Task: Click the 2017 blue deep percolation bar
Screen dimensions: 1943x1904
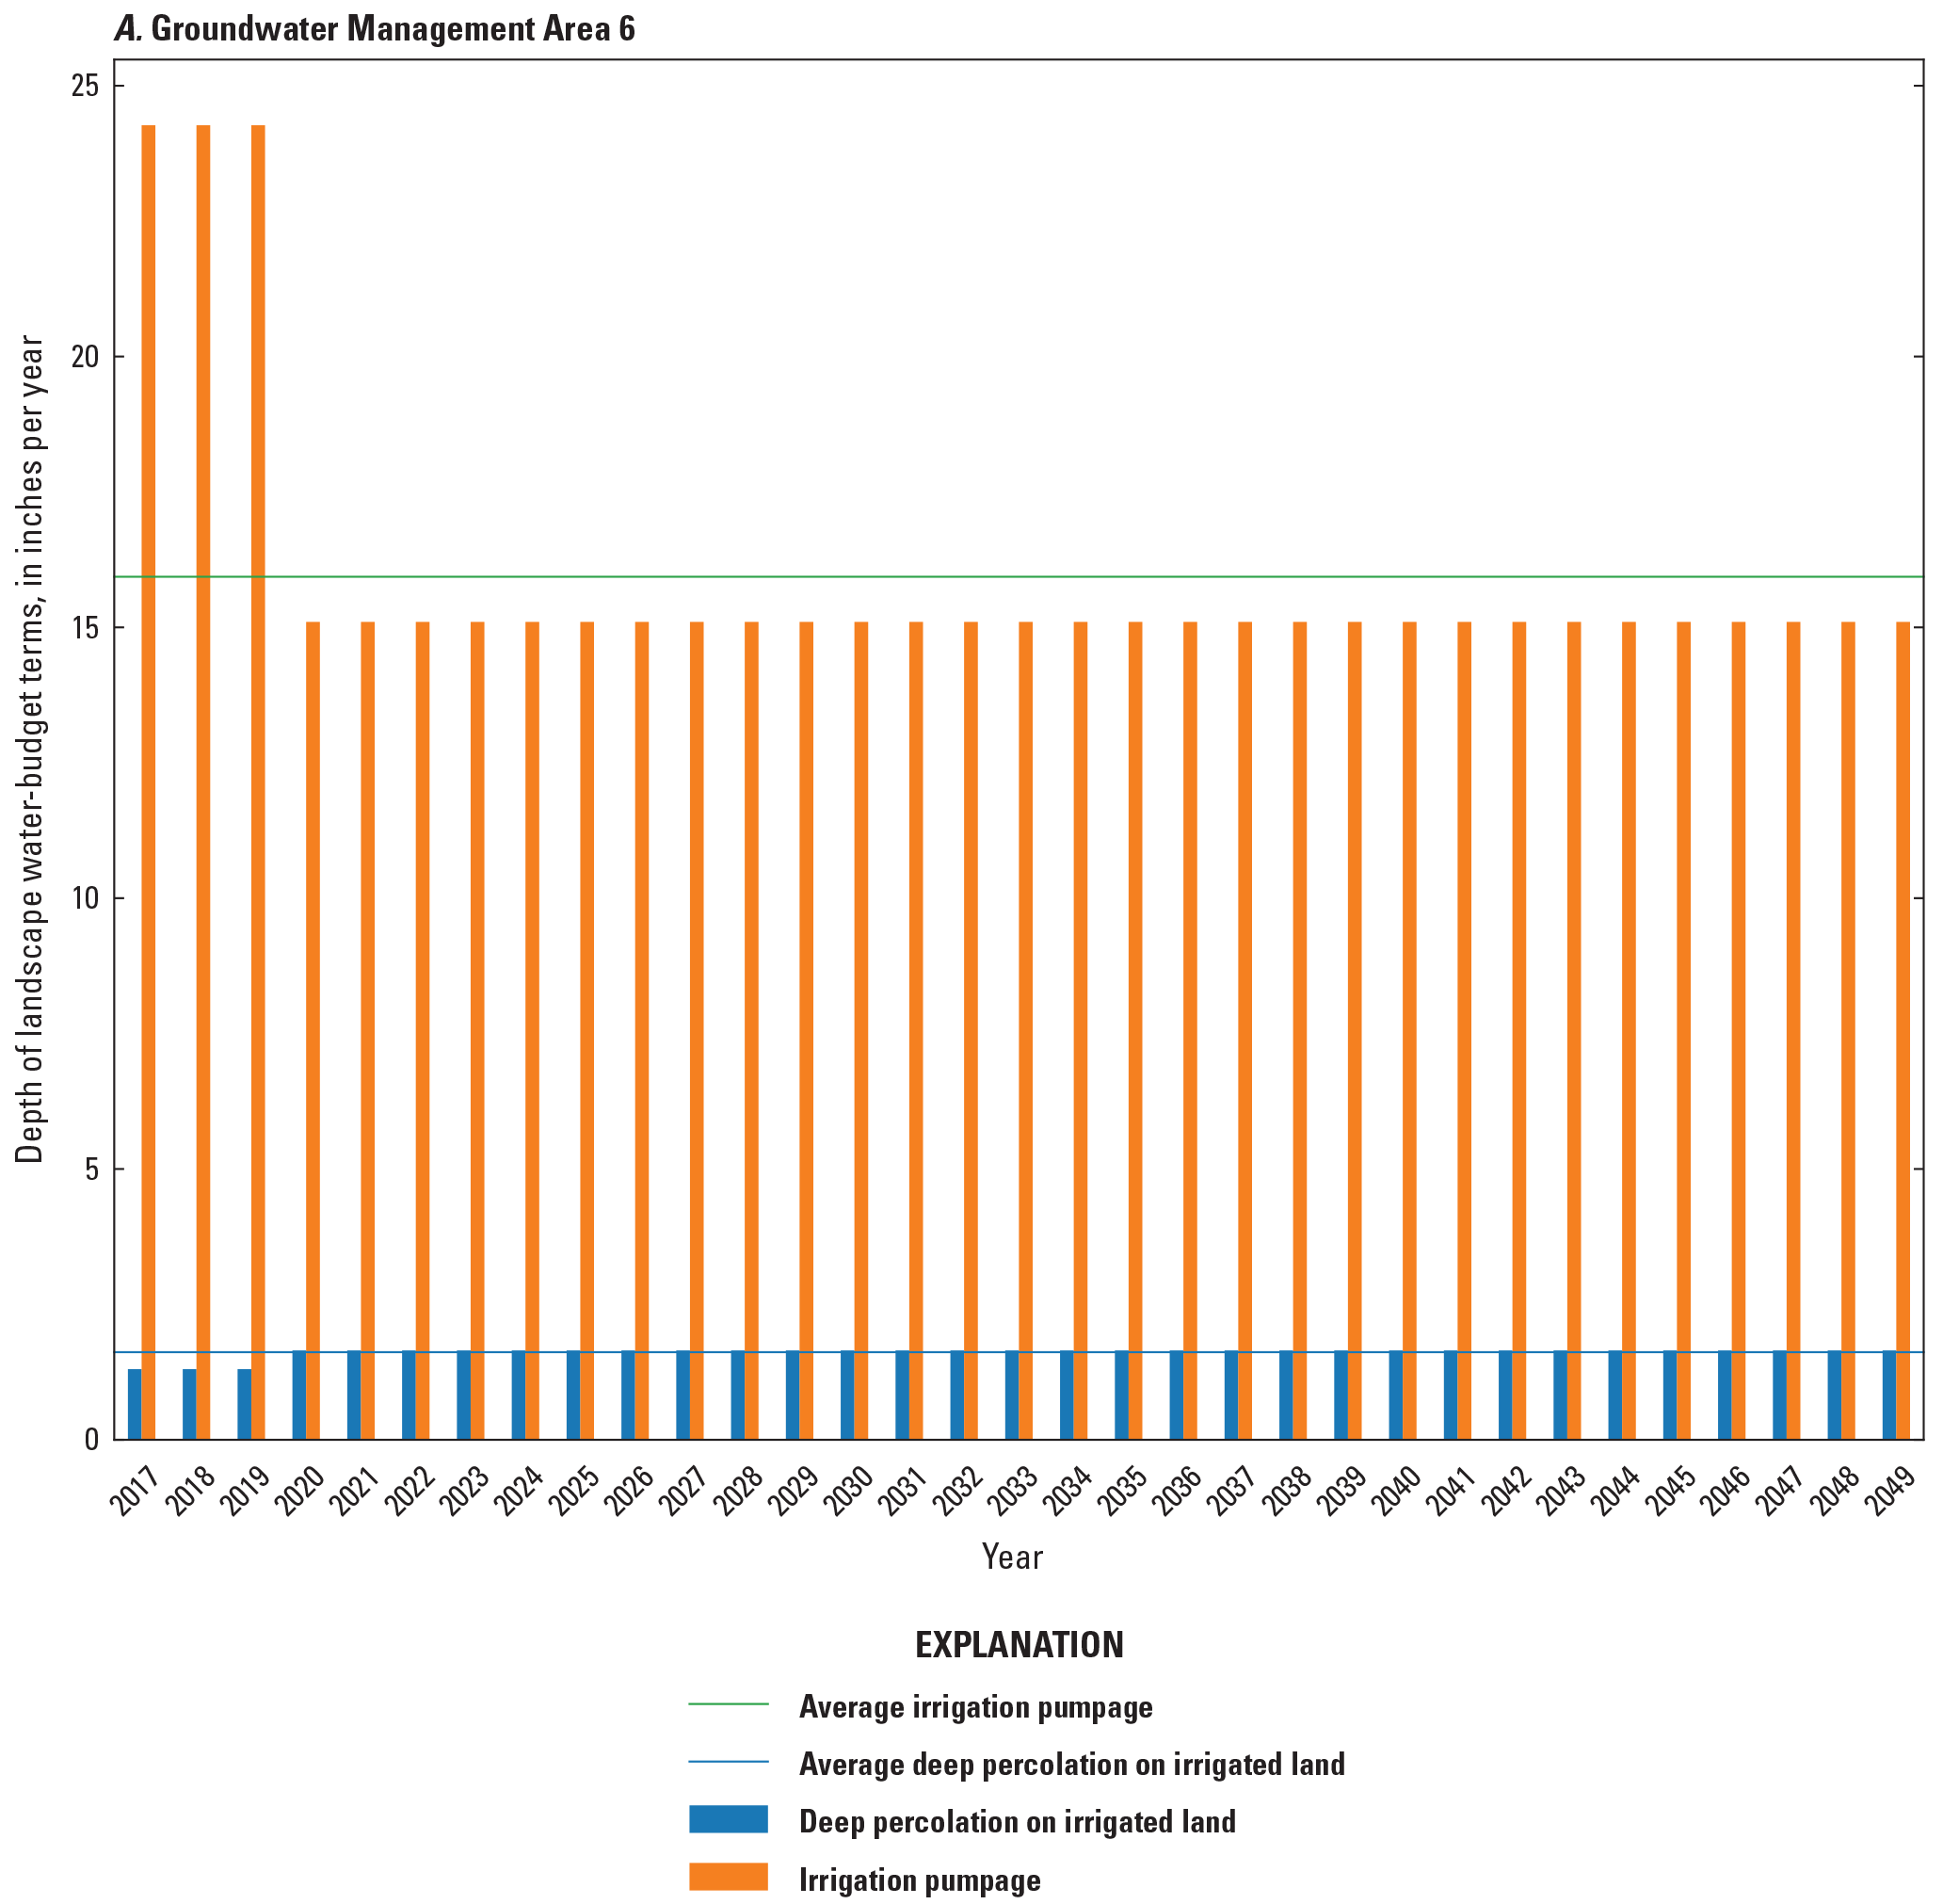Action: (x=134, y=1404)
